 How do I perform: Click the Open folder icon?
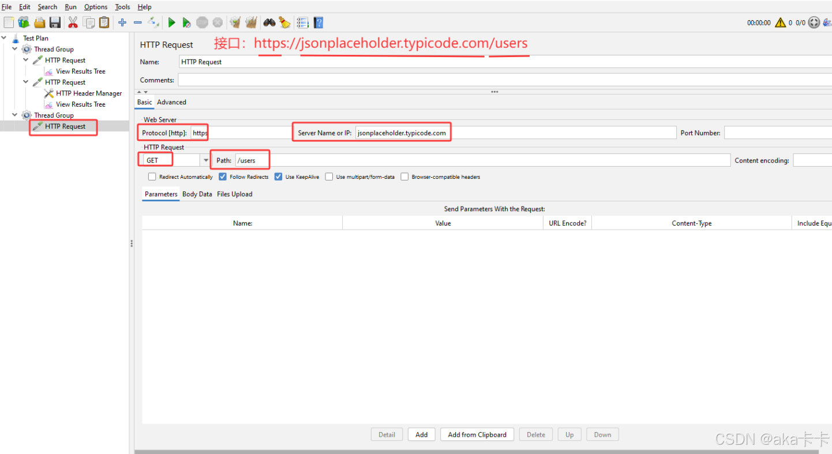click(39, 22)
